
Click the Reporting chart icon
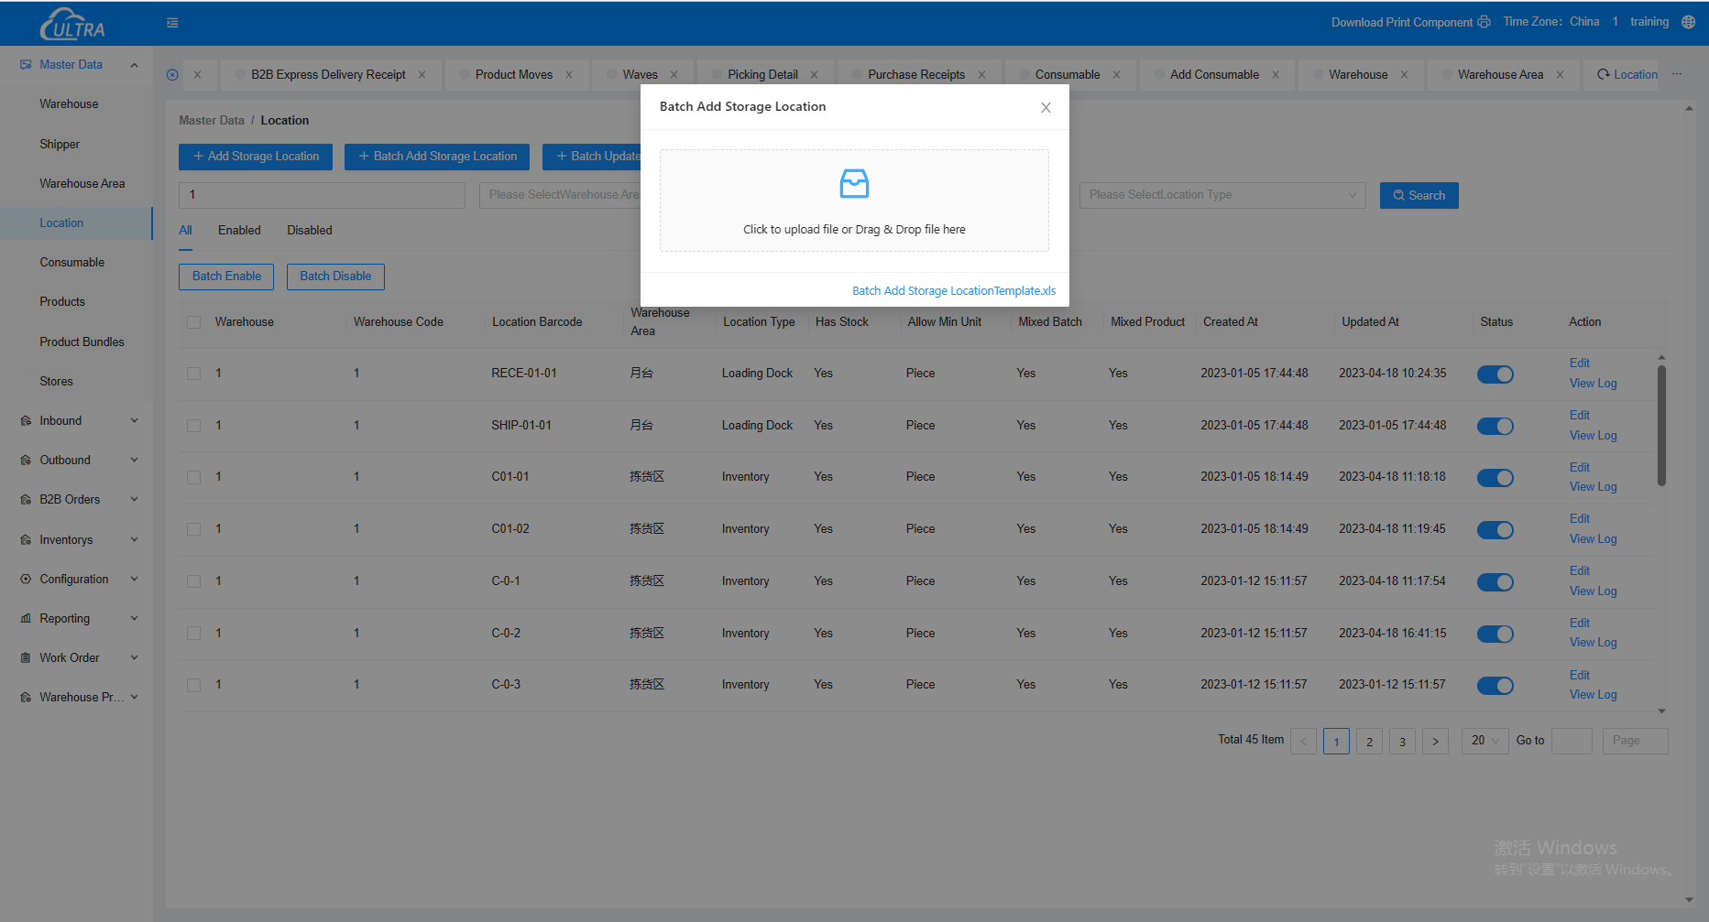pos(26,619)
